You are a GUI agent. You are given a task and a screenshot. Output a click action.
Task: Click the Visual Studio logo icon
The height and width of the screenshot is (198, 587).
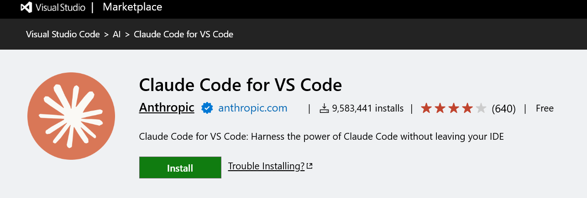pos(26,8)
